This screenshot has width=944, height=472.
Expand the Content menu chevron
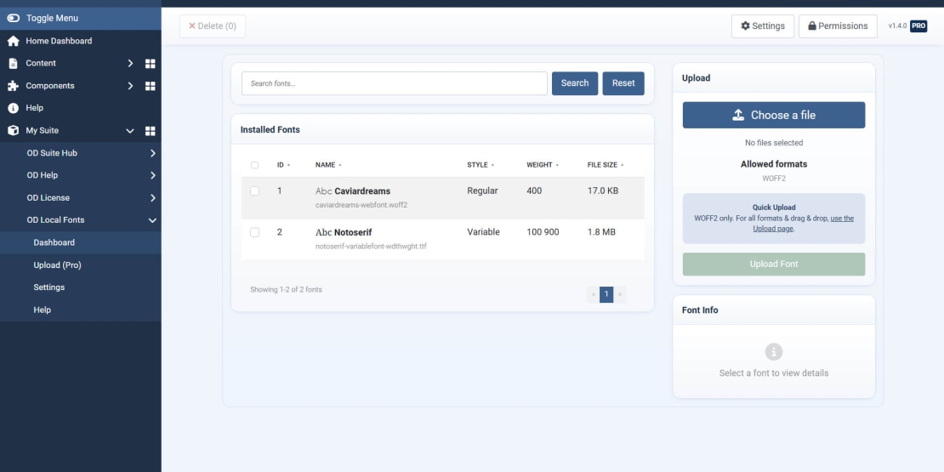click(x=130, y=63)
